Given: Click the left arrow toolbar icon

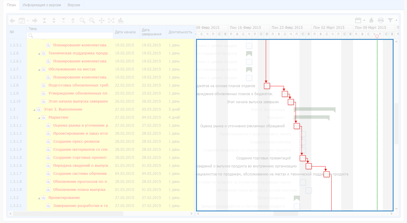Looking at the screenshot, I should [12, 21].
